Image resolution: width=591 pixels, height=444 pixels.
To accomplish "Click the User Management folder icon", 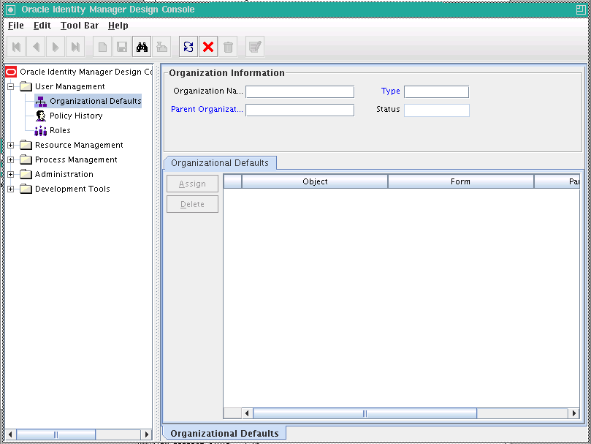I will pos(26,86).
